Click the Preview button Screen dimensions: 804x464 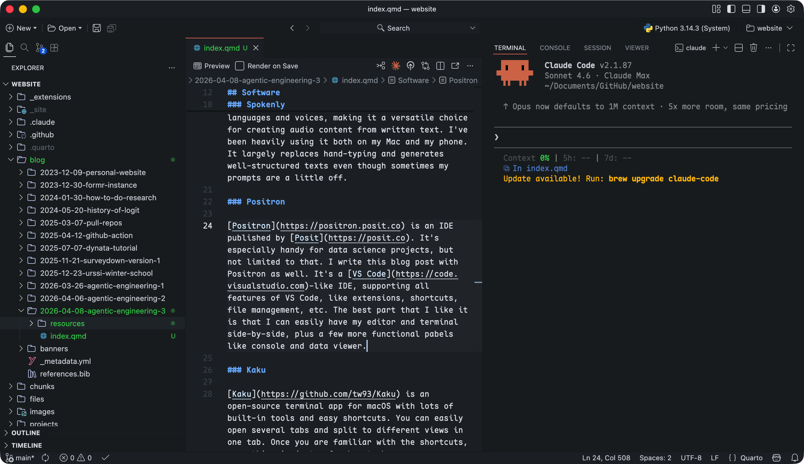tap(212, 66)
